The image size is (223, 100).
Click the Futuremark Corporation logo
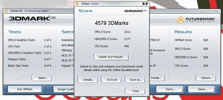tap(196, 20)
